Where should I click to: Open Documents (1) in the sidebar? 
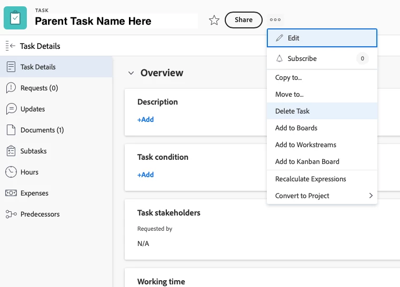(42, 130)
